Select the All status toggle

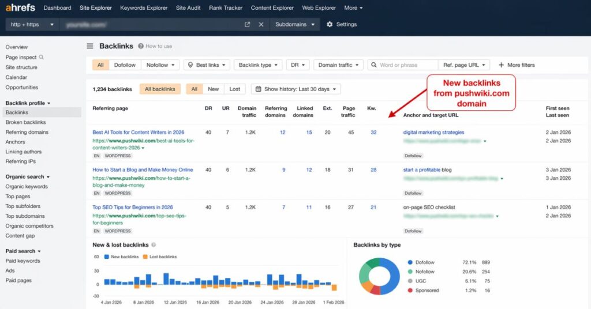[194, 89]
